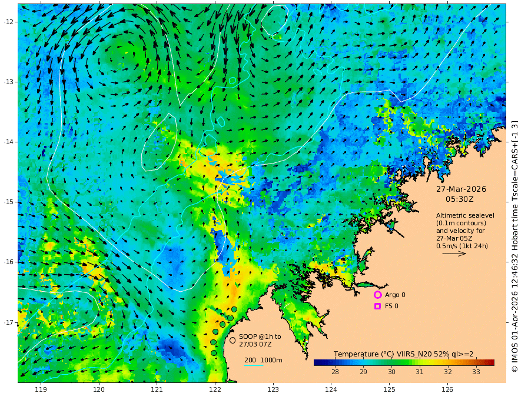
Task: Select the date text 27-Mar-2026
Action: click(461, 189)
